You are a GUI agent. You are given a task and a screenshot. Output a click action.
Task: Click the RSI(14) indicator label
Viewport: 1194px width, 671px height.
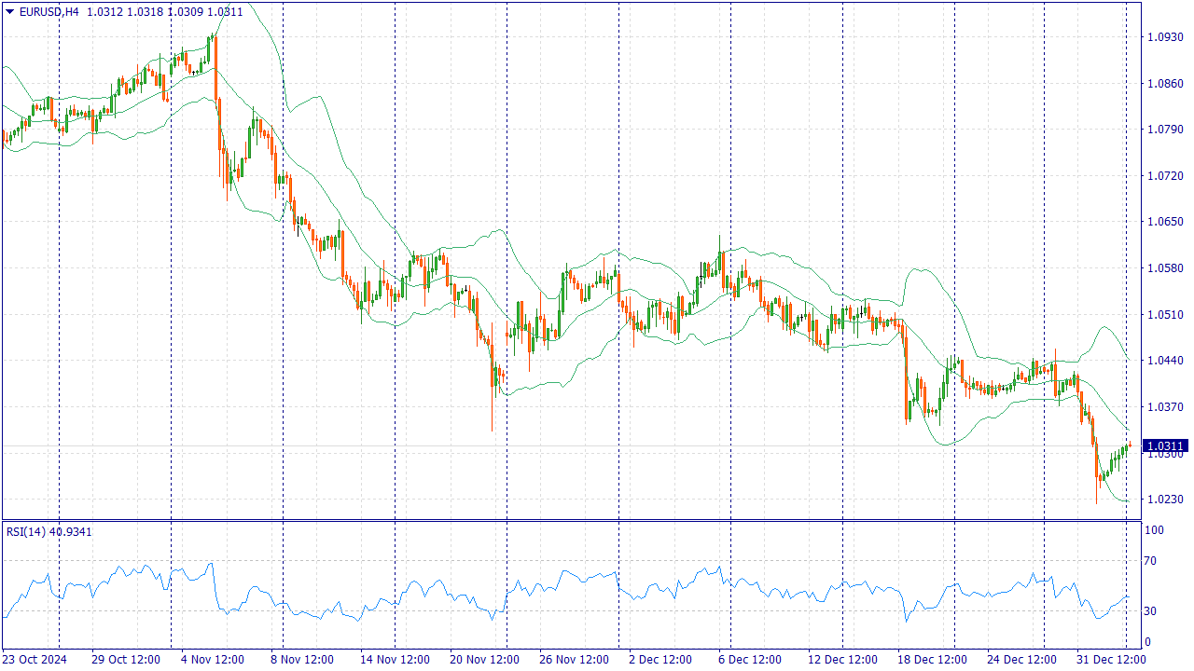[x=25, y=531]
